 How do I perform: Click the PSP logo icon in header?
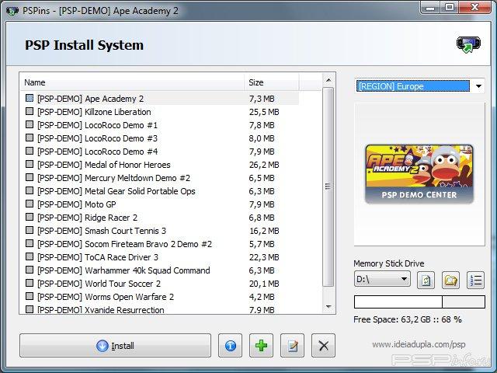tap(468, 45)
